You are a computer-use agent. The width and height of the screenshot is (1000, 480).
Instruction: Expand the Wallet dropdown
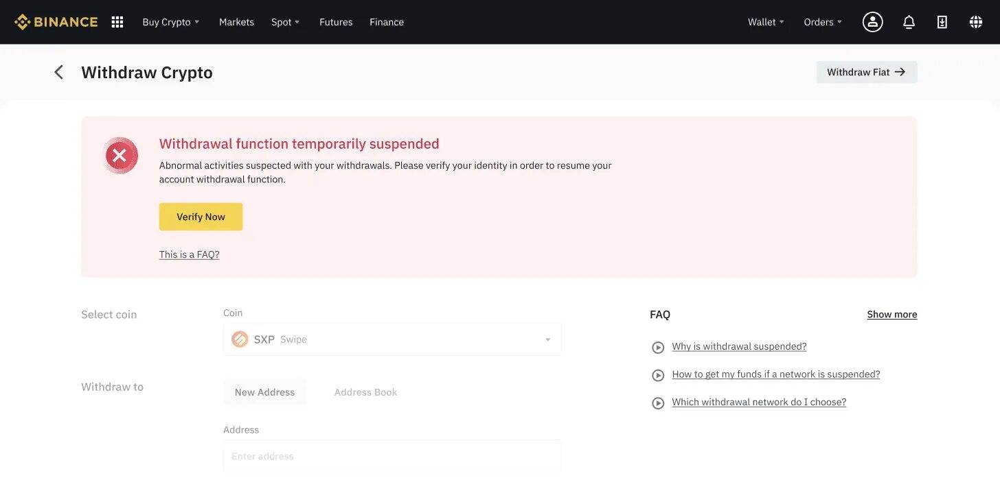point(766,22)
